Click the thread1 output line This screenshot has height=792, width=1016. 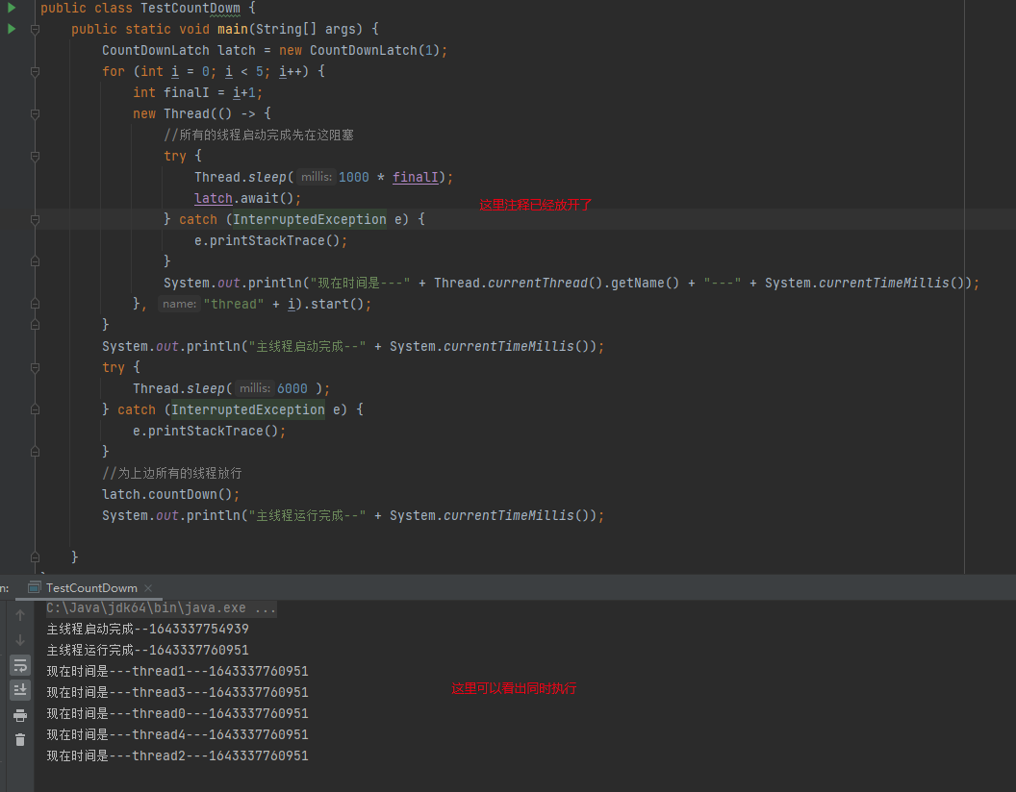pyautogui.click(x=178, y=671)
